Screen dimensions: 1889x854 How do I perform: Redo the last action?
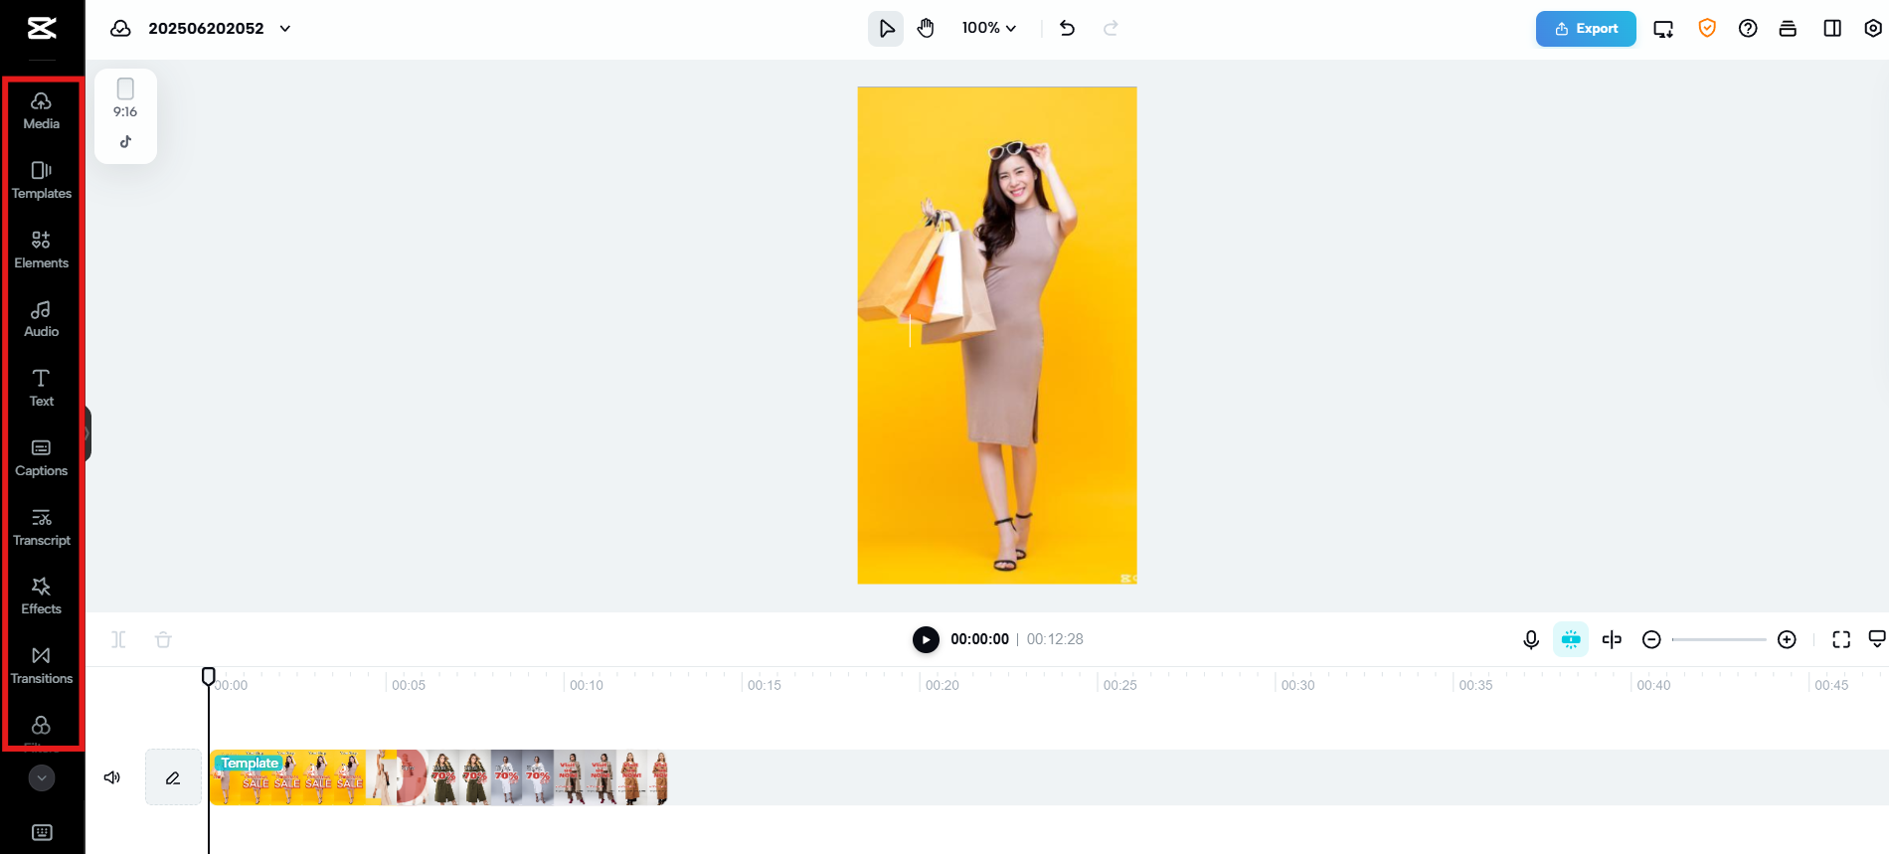coord(1111,28)
